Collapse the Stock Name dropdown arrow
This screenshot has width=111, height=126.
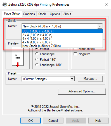tap(100, 26)
